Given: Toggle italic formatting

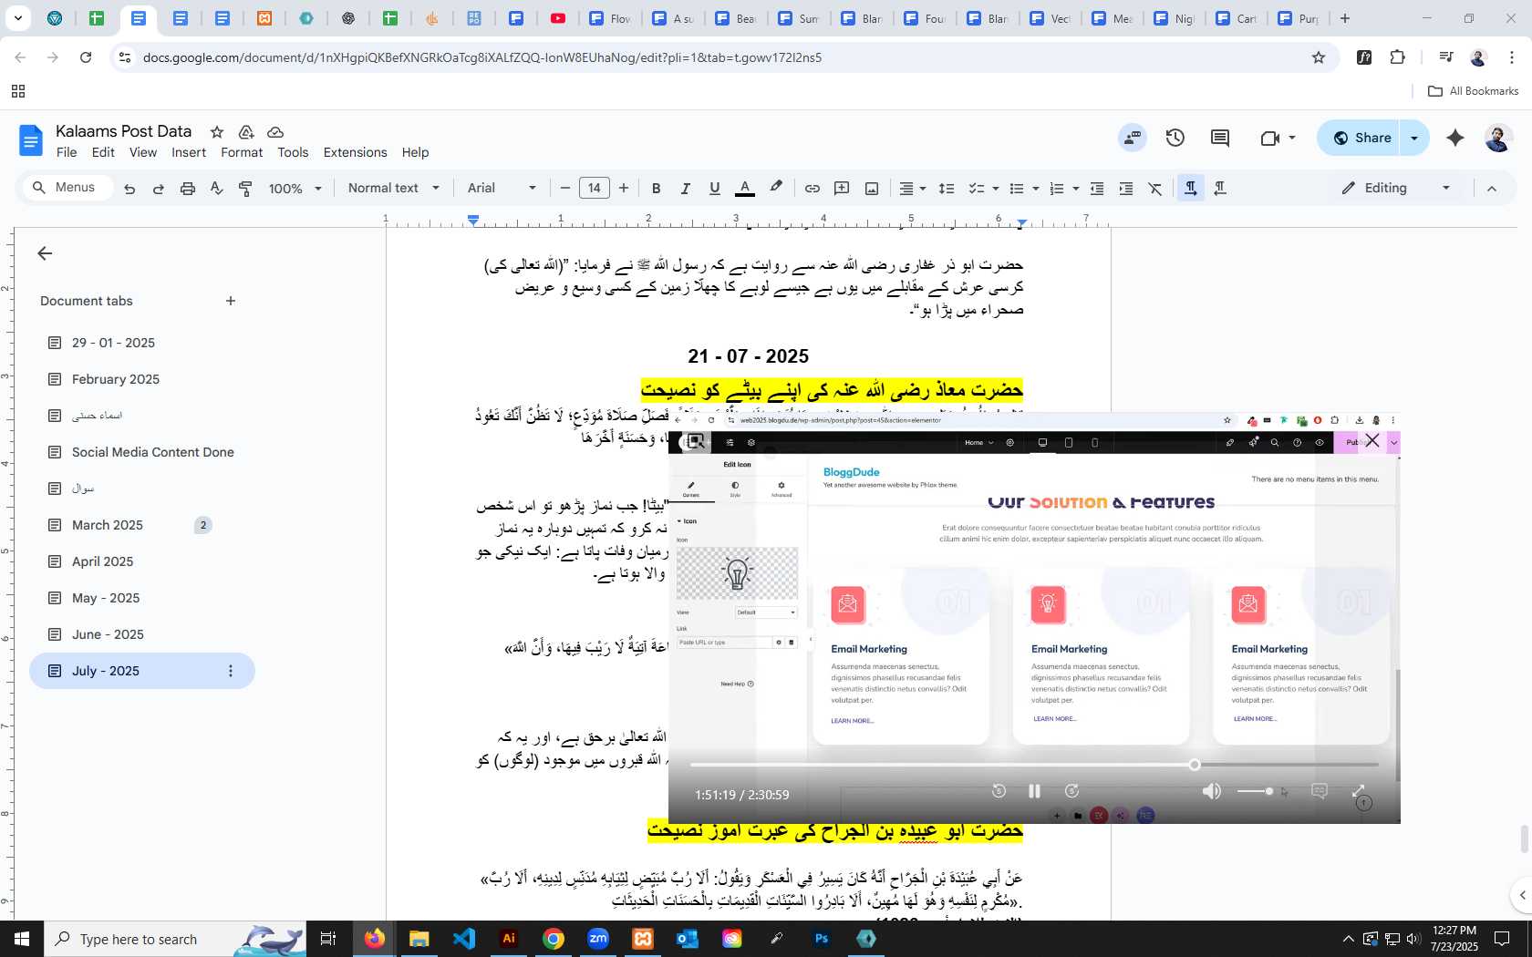Looking at the screenshot, I should (685, 189).
